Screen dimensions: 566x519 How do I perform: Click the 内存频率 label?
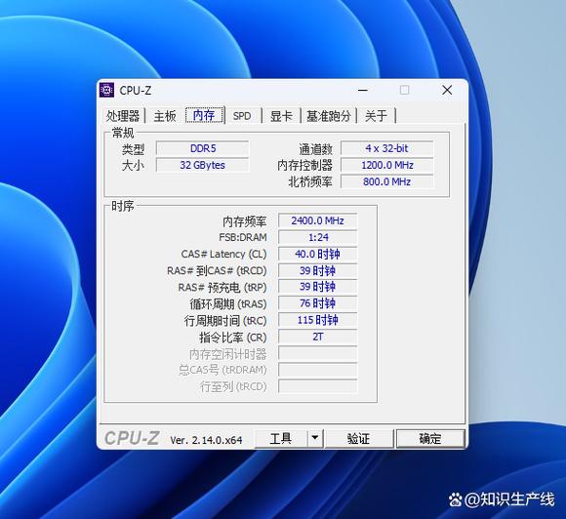click(244, 221)
